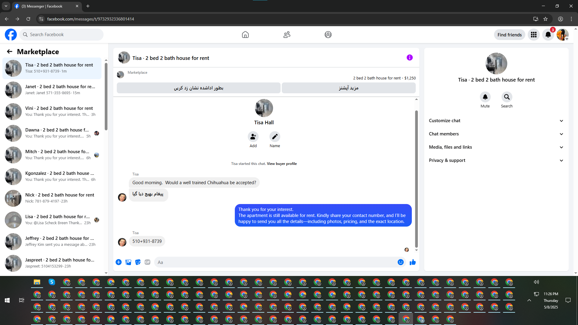
Task: View site information icon in address bar
Action: [x=41, y=19]
